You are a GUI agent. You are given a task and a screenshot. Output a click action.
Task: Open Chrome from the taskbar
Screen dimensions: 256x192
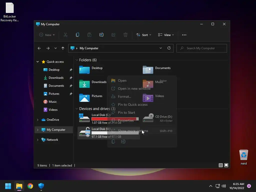[30, 186]
